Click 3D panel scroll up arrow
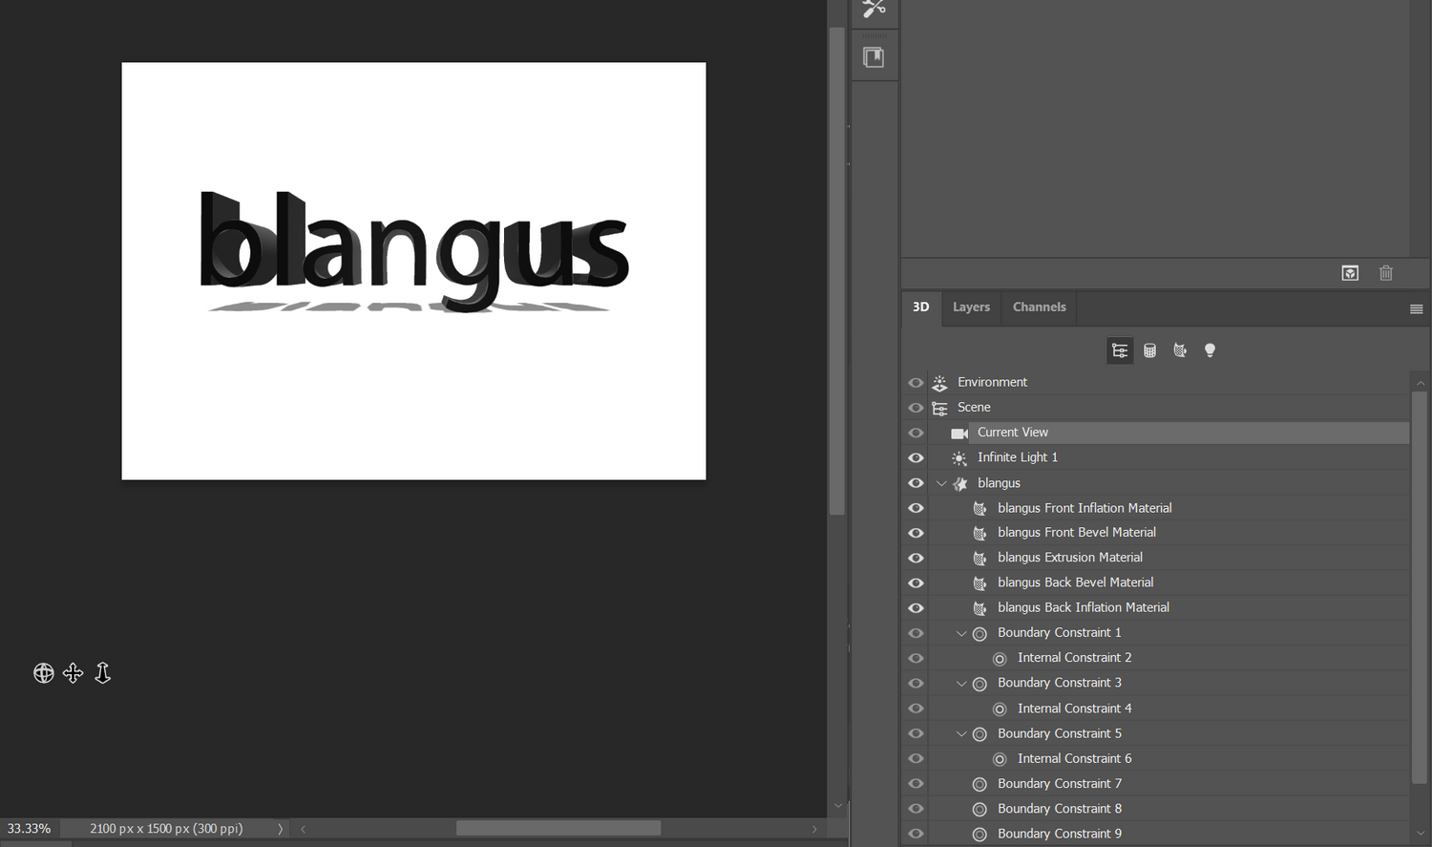 [1420, 383]
